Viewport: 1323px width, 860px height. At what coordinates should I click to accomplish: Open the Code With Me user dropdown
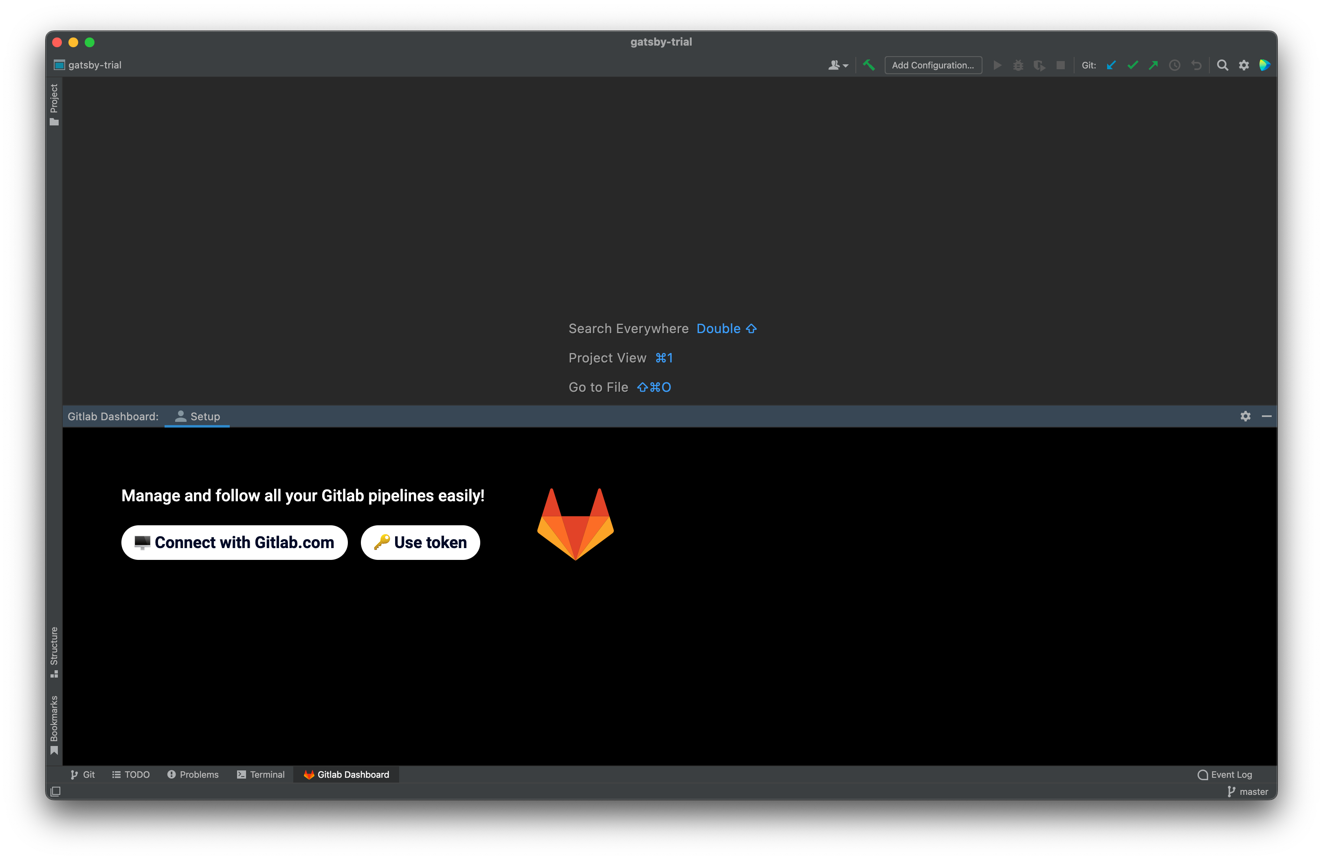click(838, 66)
